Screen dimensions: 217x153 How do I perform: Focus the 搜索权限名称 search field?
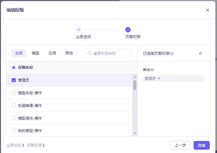(108, 53)
